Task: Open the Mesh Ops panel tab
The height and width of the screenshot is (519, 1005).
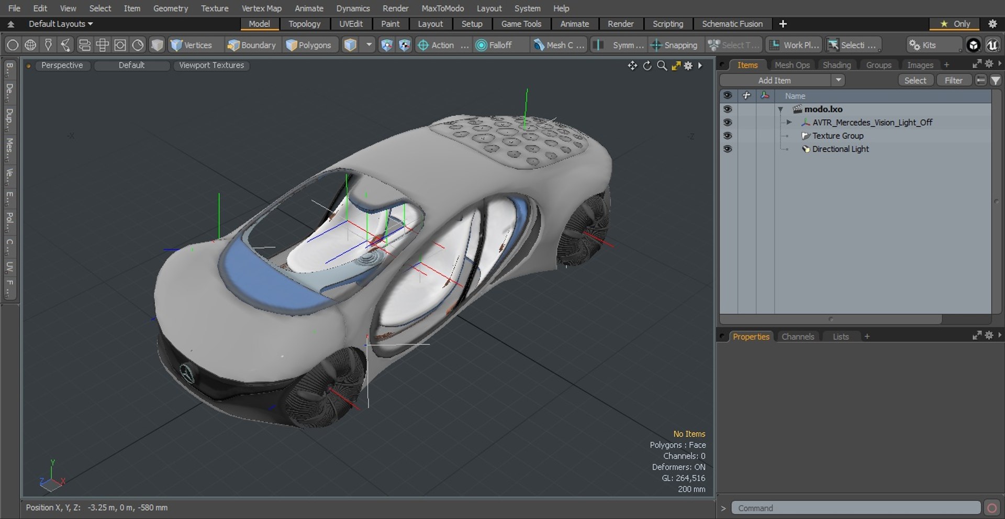Action: click(x=792, y=65)
